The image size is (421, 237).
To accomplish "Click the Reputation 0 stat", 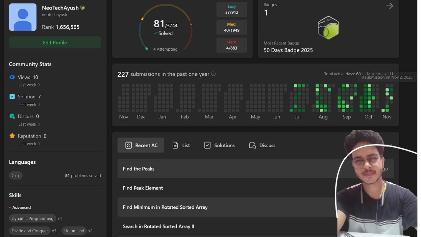I will [32, 136].
